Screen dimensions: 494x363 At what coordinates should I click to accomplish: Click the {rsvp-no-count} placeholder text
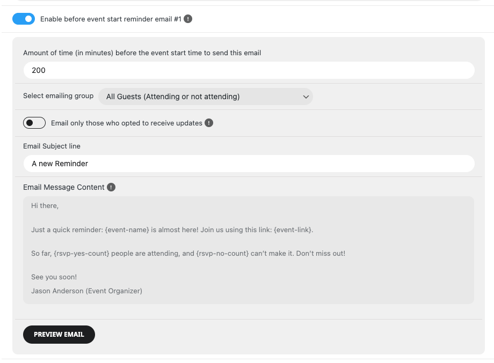coord(222,254)
